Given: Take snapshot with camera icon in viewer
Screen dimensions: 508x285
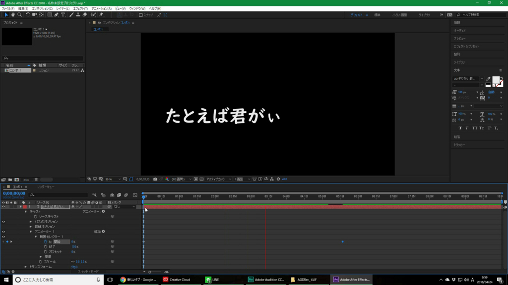Looking at the screenshot, I should pyautogui.click(x=155, y=179).
